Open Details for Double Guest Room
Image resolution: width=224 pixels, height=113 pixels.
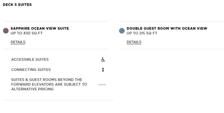click(x=134, y=42)
